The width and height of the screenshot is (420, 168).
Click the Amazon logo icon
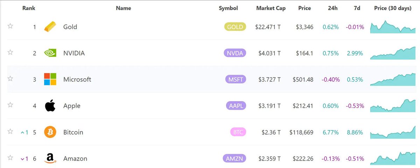50,159
